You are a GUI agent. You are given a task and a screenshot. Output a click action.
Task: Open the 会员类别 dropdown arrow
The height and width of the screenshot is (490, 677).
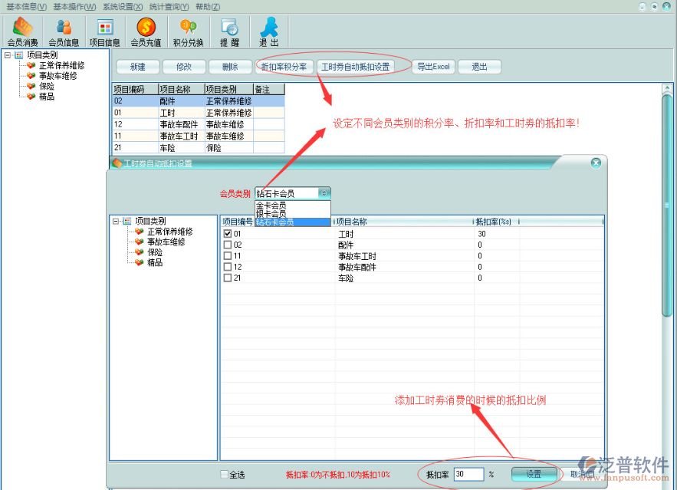coord(324,194)
